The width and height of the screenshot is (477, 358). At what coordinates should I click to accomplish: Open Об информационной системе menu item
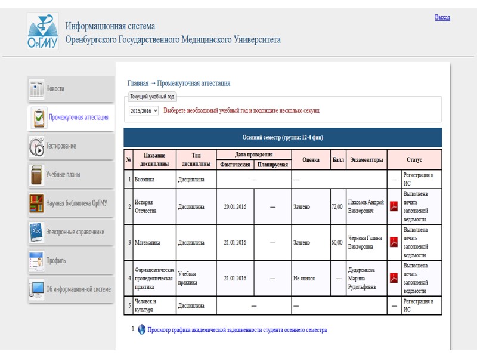(71, 289)
